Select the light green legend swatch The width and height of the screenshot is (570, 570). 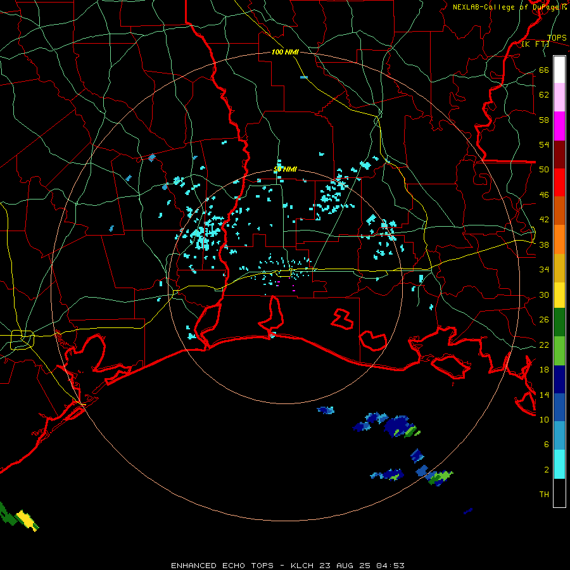559,351
